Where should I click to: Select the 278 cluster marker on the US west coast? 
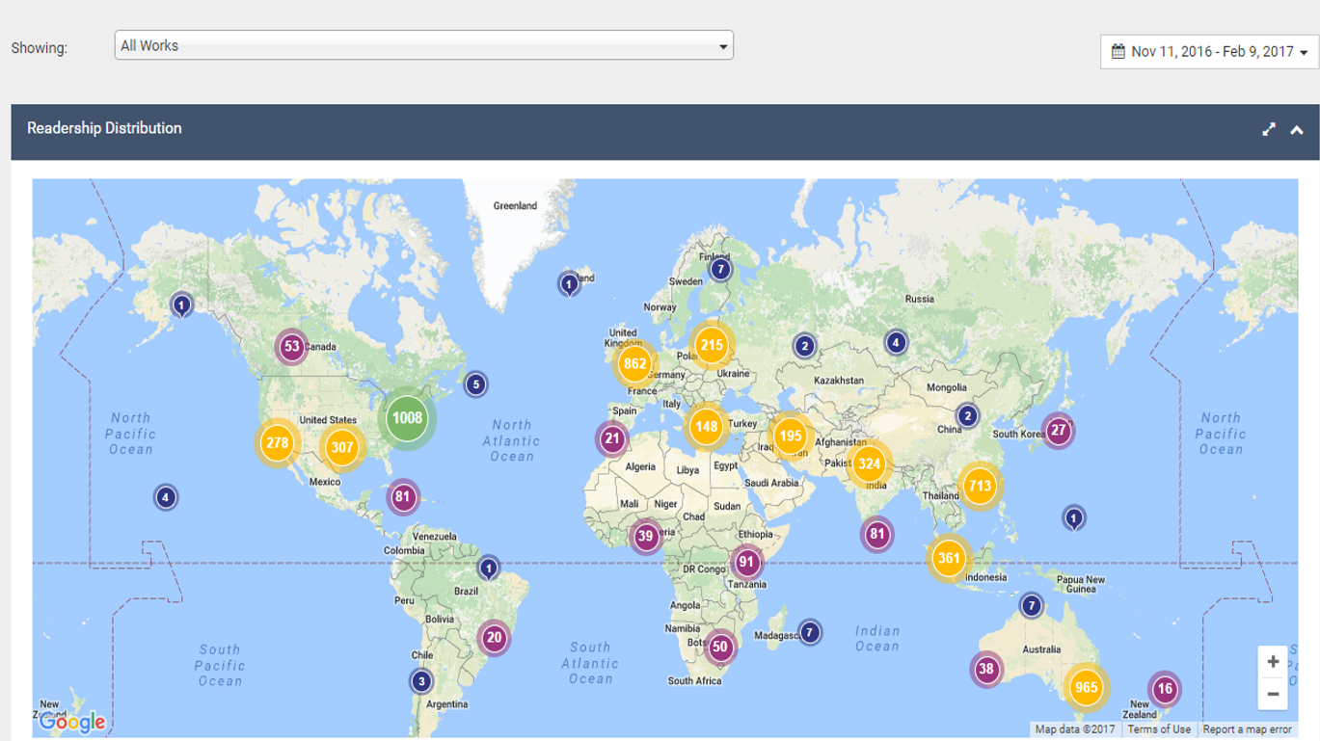(278, 443)
